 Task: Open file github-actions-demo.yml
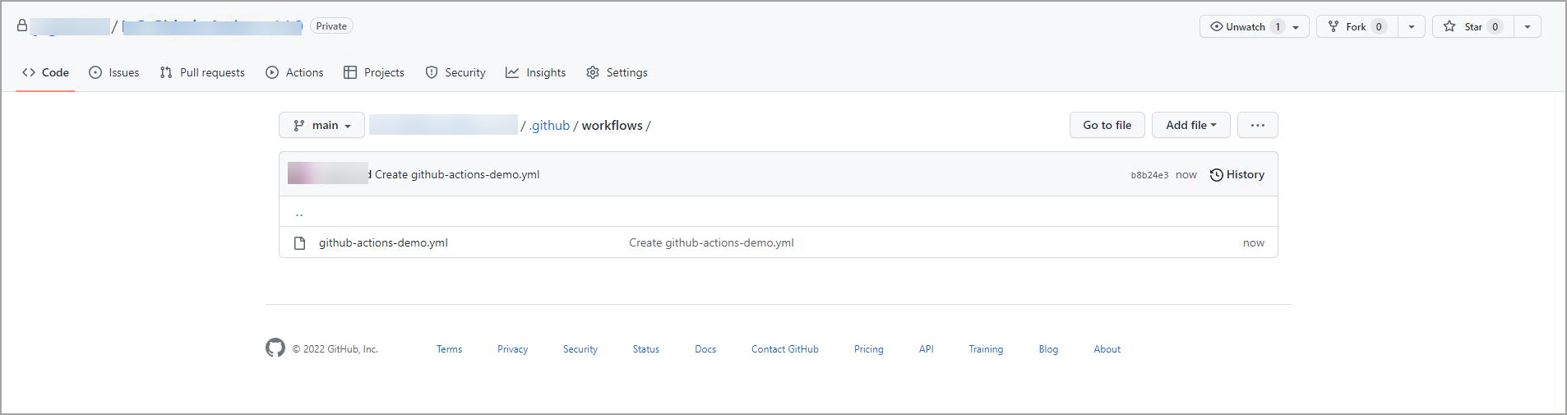click(383, 242)
